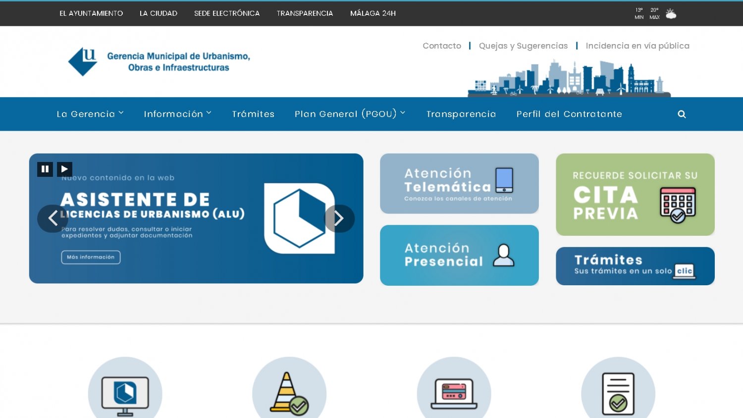Screen dimensions: 743x418
Task: Open El Ayuntamiento in the top bar
Action: (x=91, y=13)
